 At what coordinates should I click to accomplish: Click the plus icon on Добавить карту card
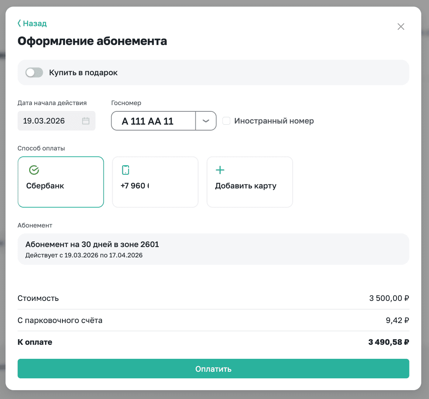tap(220, 170)
